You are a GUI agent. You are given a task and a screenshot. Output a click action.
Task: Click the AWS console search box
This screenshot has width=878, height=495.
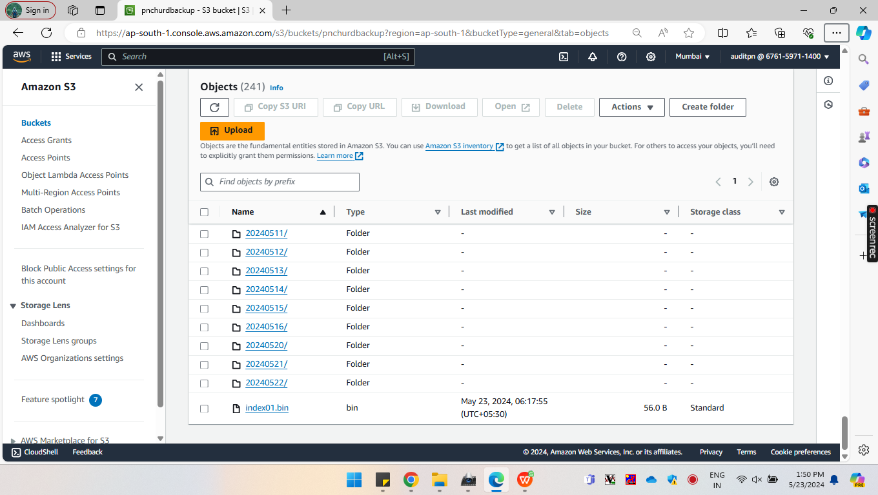(x=258, y=57)
